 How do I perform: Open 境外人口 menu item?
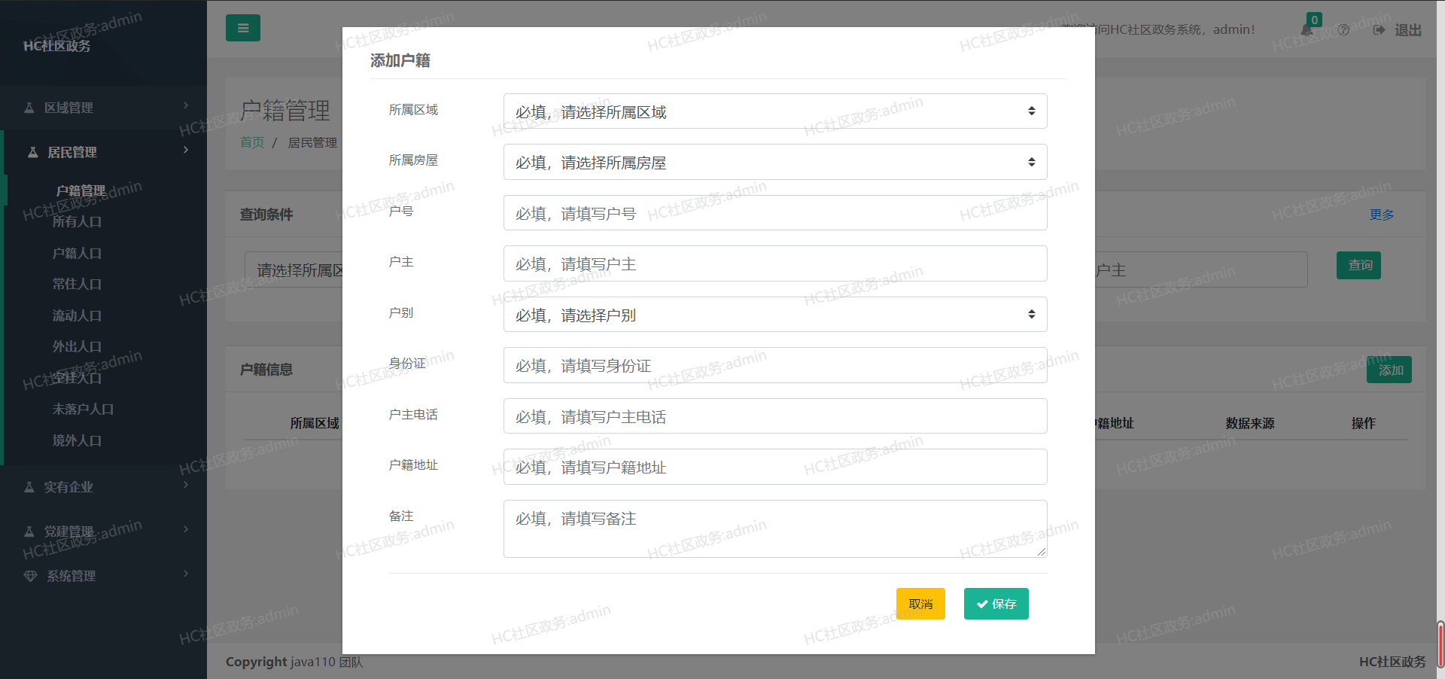click(77, 440)
